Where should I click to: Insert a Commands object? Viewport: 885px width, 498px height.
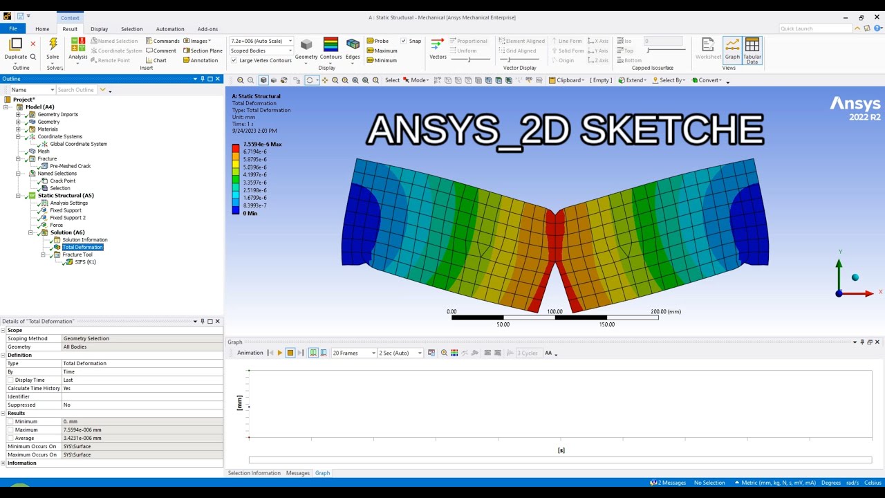pos(162,41)
